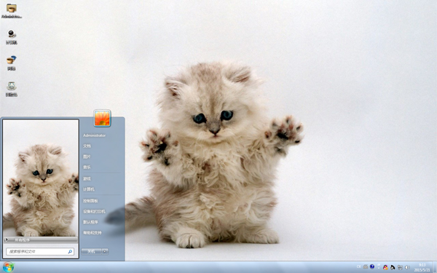Open 控制面板 in the Start menu
The image size is (437, 273).
(90, 201)
